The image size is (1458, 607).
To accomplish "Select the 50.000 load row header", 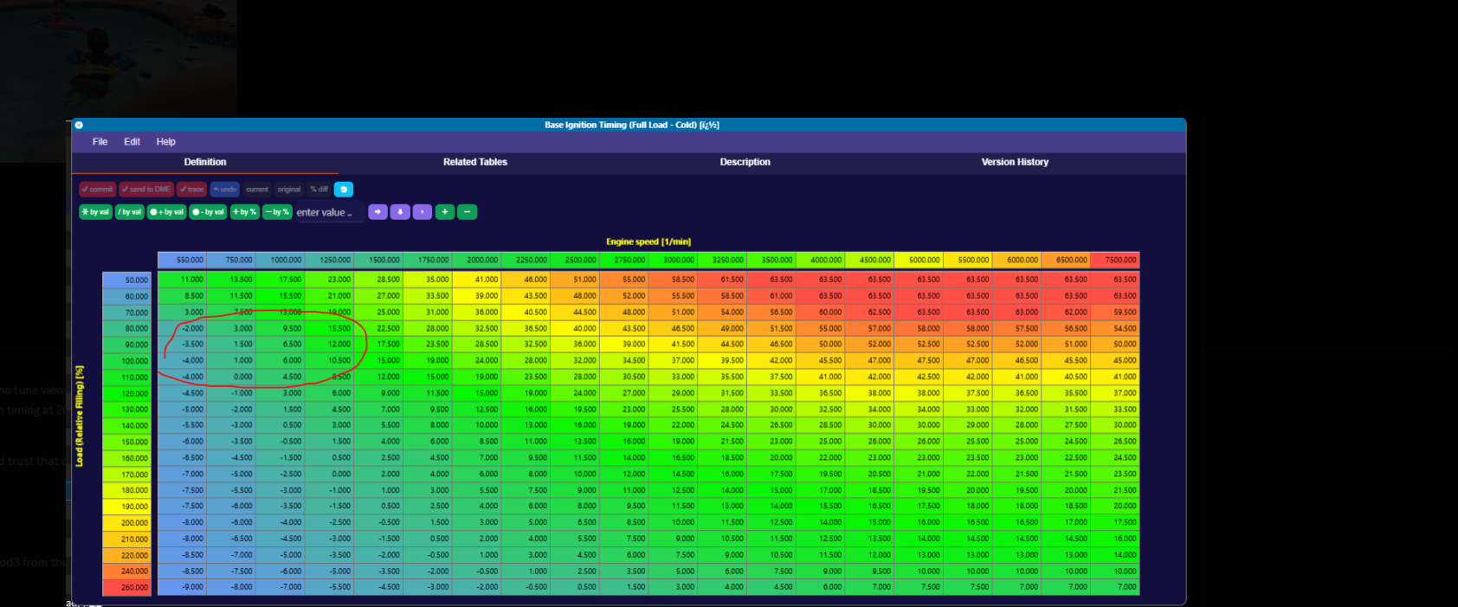I will pyautogui.click(x=127, y=280).
